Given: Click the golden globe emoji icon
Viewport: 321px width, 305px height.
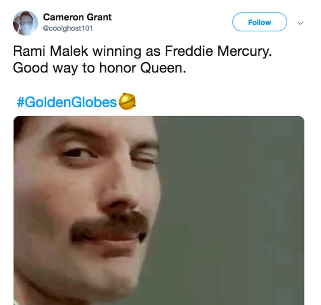Looking at the screenshot, I should coord(127,101).
